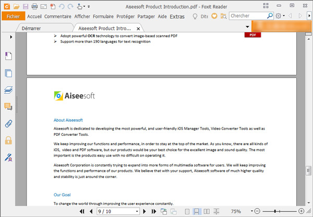Viewport: 313px width, 217px height.
Task: Open the Digital Signatures panel
Action: click(8, 158)
